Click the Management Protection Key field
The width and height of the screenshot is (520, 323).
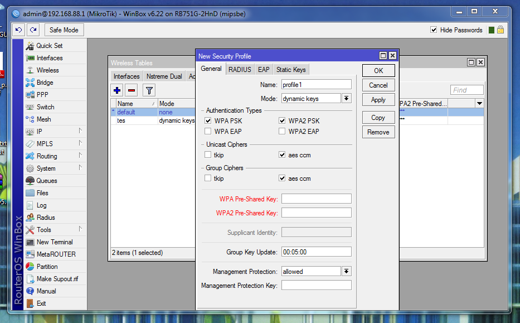[317, 285]
